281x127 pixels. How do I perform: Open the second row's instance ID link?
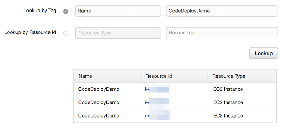coord(157,102)
